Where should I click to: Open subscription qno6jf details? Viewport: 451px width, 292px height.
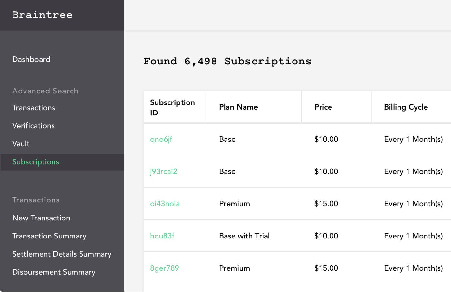[161, 139]
